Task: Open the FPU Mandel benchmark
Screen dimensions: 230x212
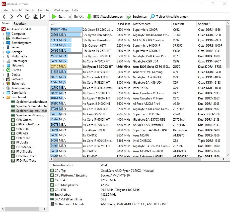Action: (x=22, y=147)
